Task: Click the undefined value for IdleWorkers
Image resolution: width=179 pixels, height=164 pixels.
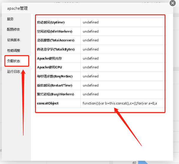Action: click(x=91, y=31)
